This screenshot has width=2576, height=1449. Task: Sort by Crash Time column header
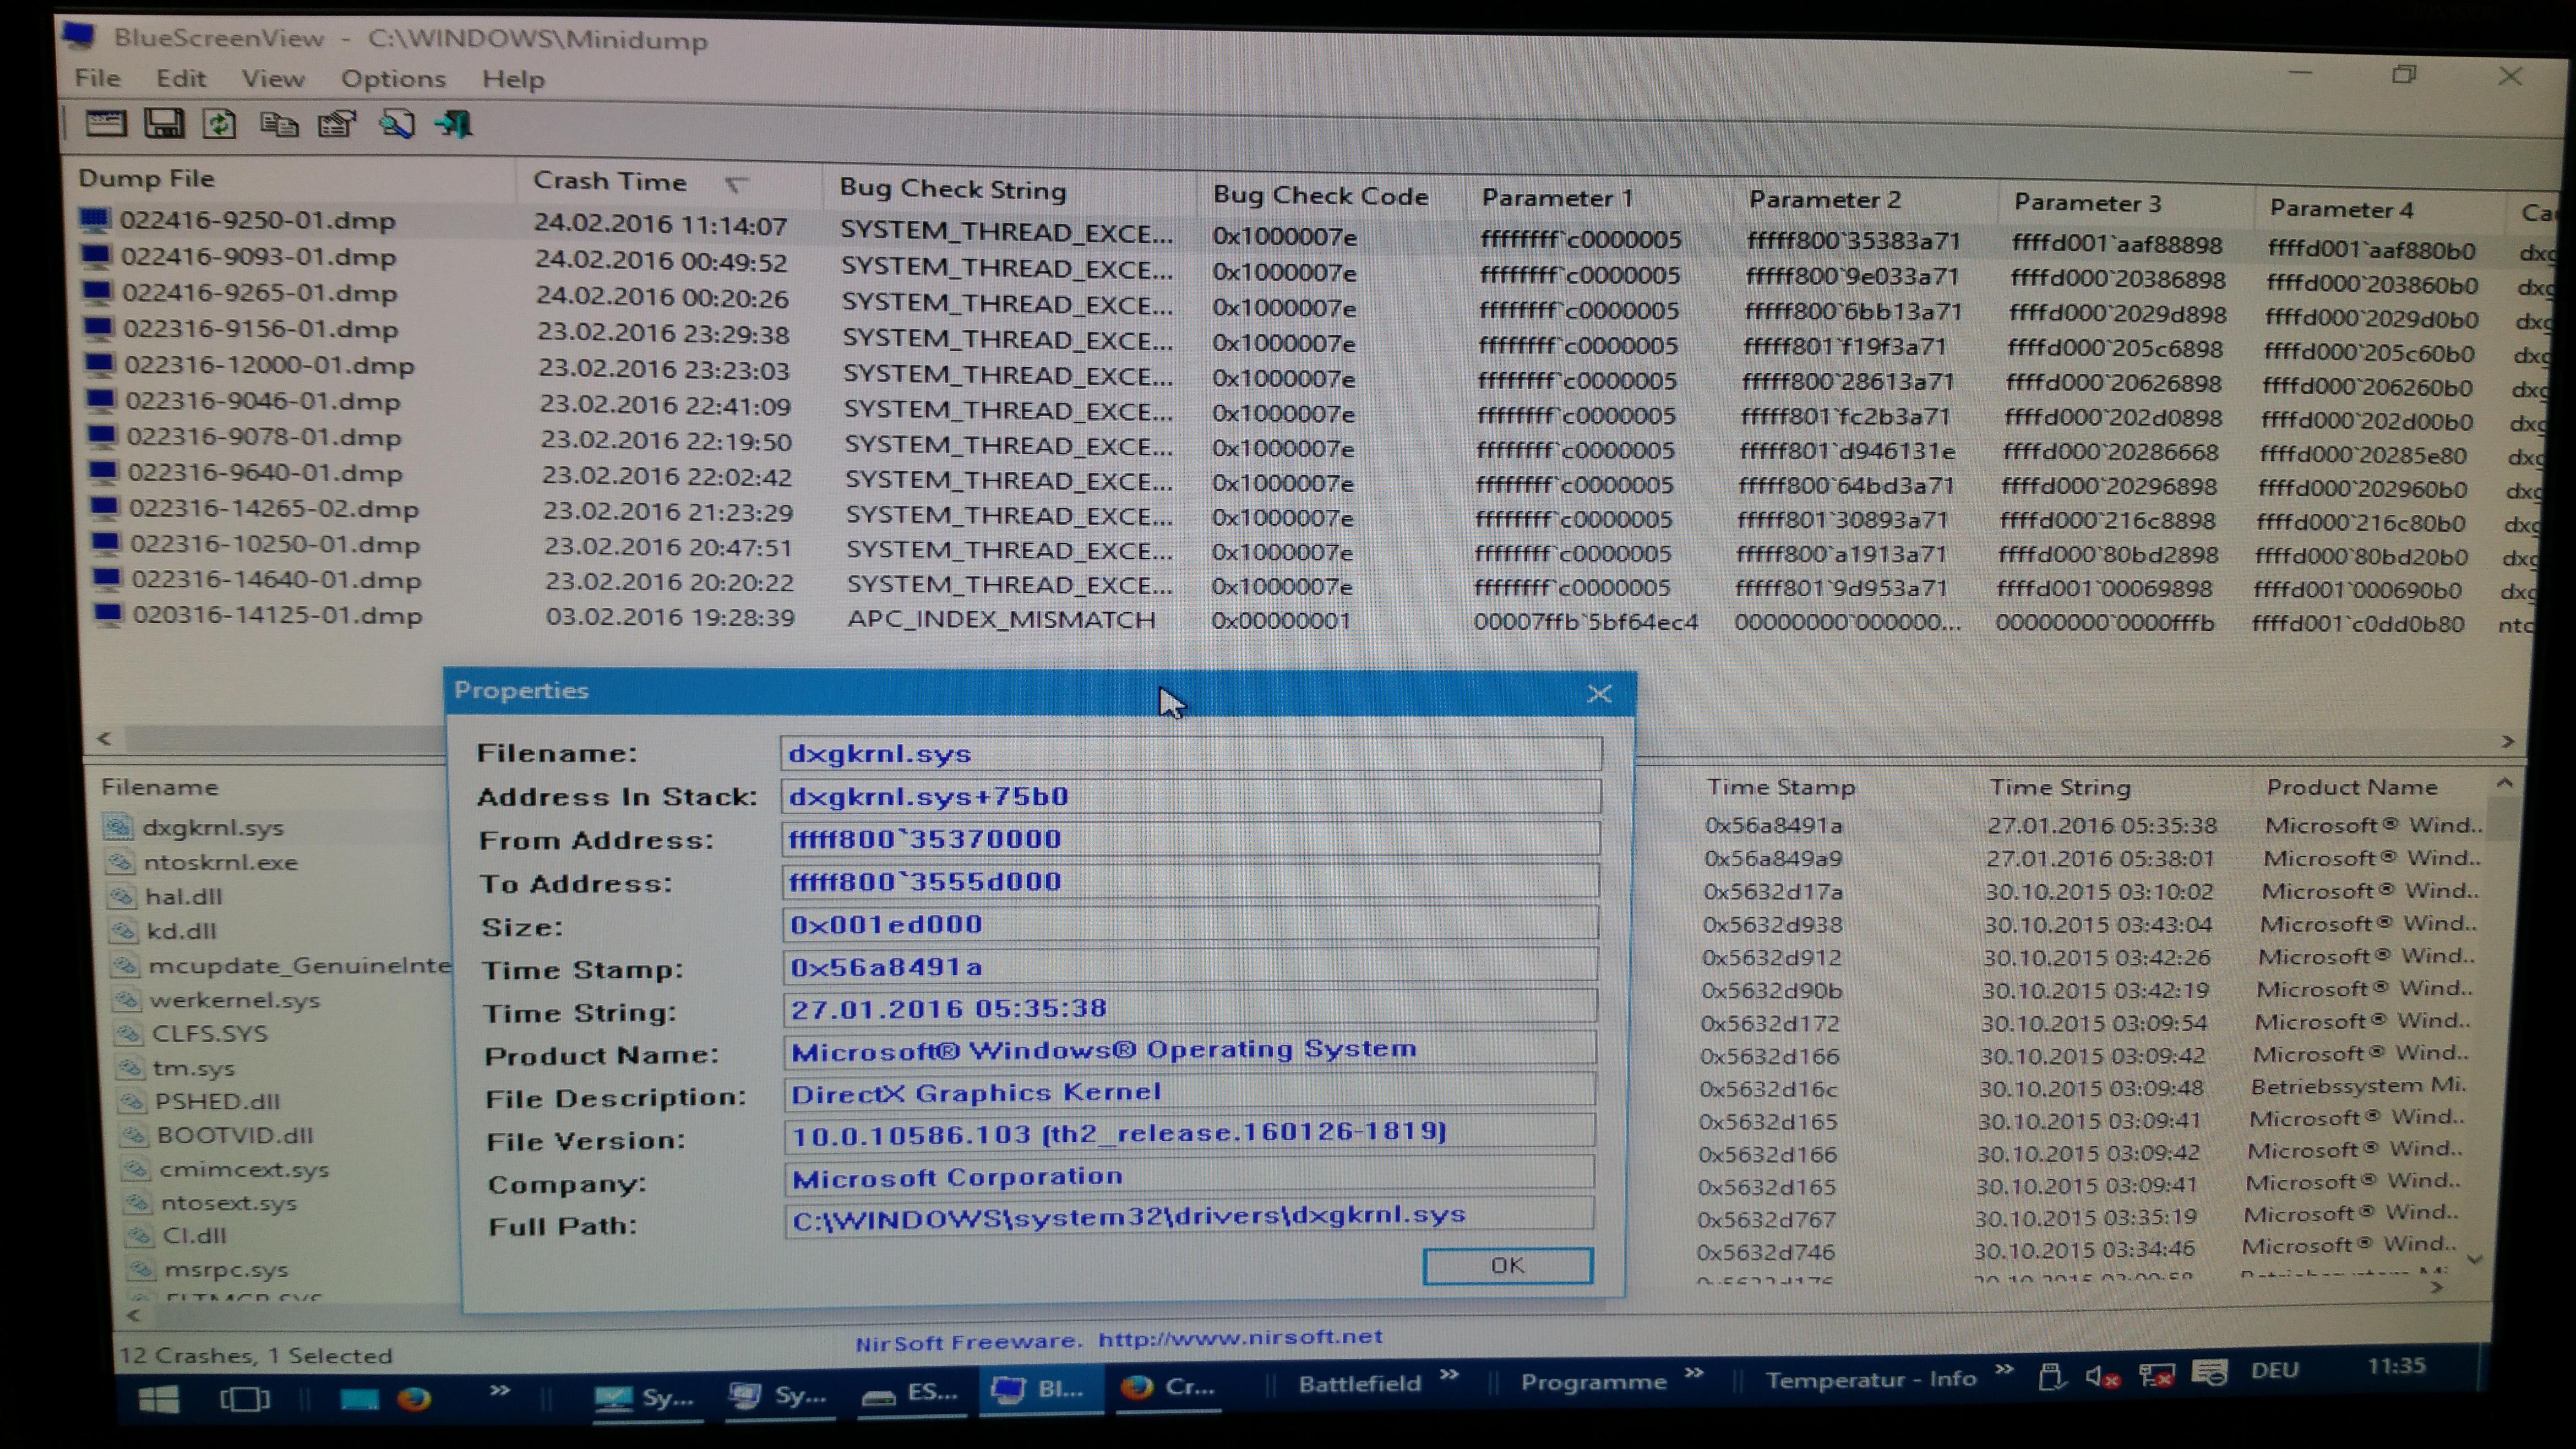tap(610, 181)
